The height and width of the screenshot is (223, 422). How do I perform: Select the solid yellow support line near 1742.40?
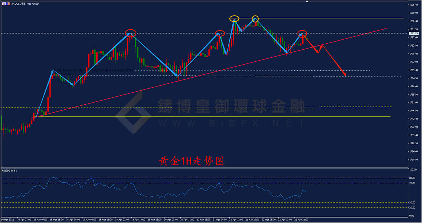[x=216, y=116]
